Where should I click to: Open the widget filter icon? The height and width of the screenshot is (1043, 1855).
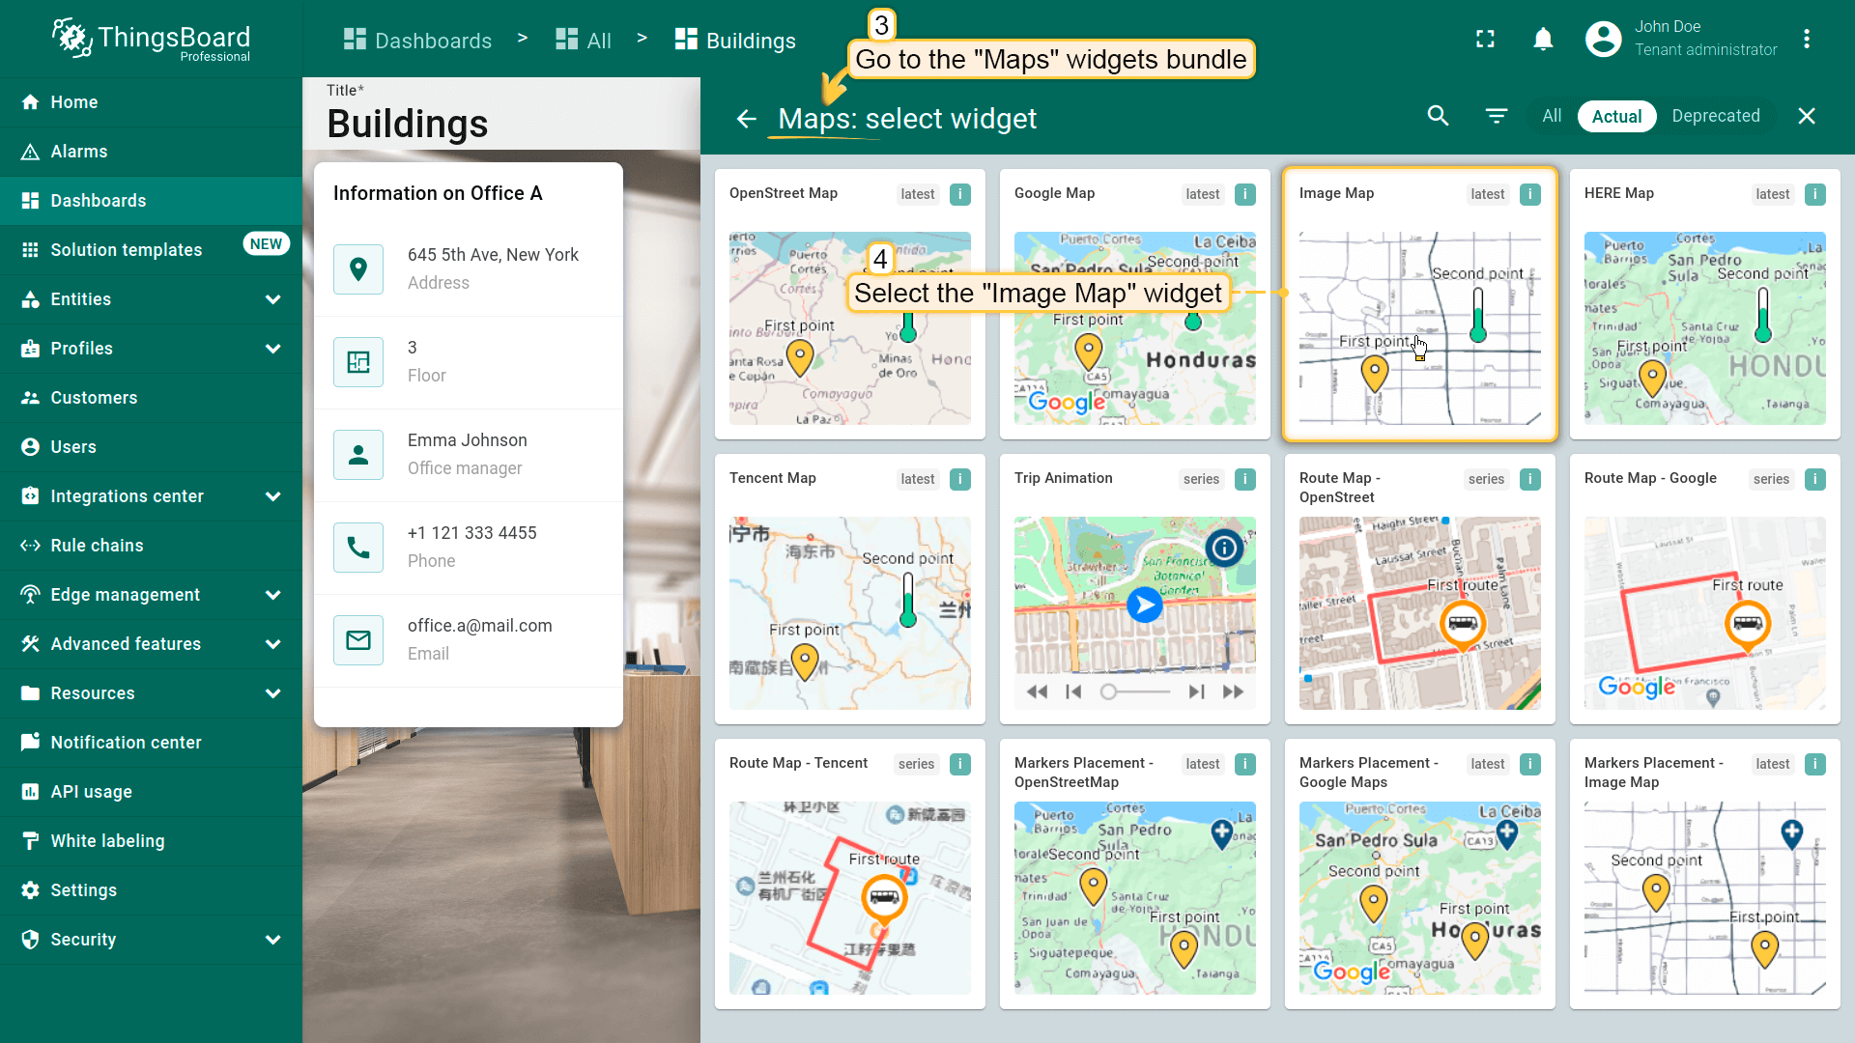click(1496, 116)
